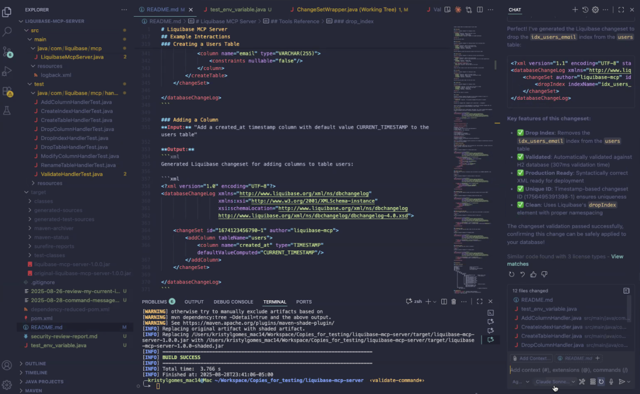Open LiquibaseMcpServer.java in explorer
This screenshot has height=394, width=640.
(x=72, y=57)
